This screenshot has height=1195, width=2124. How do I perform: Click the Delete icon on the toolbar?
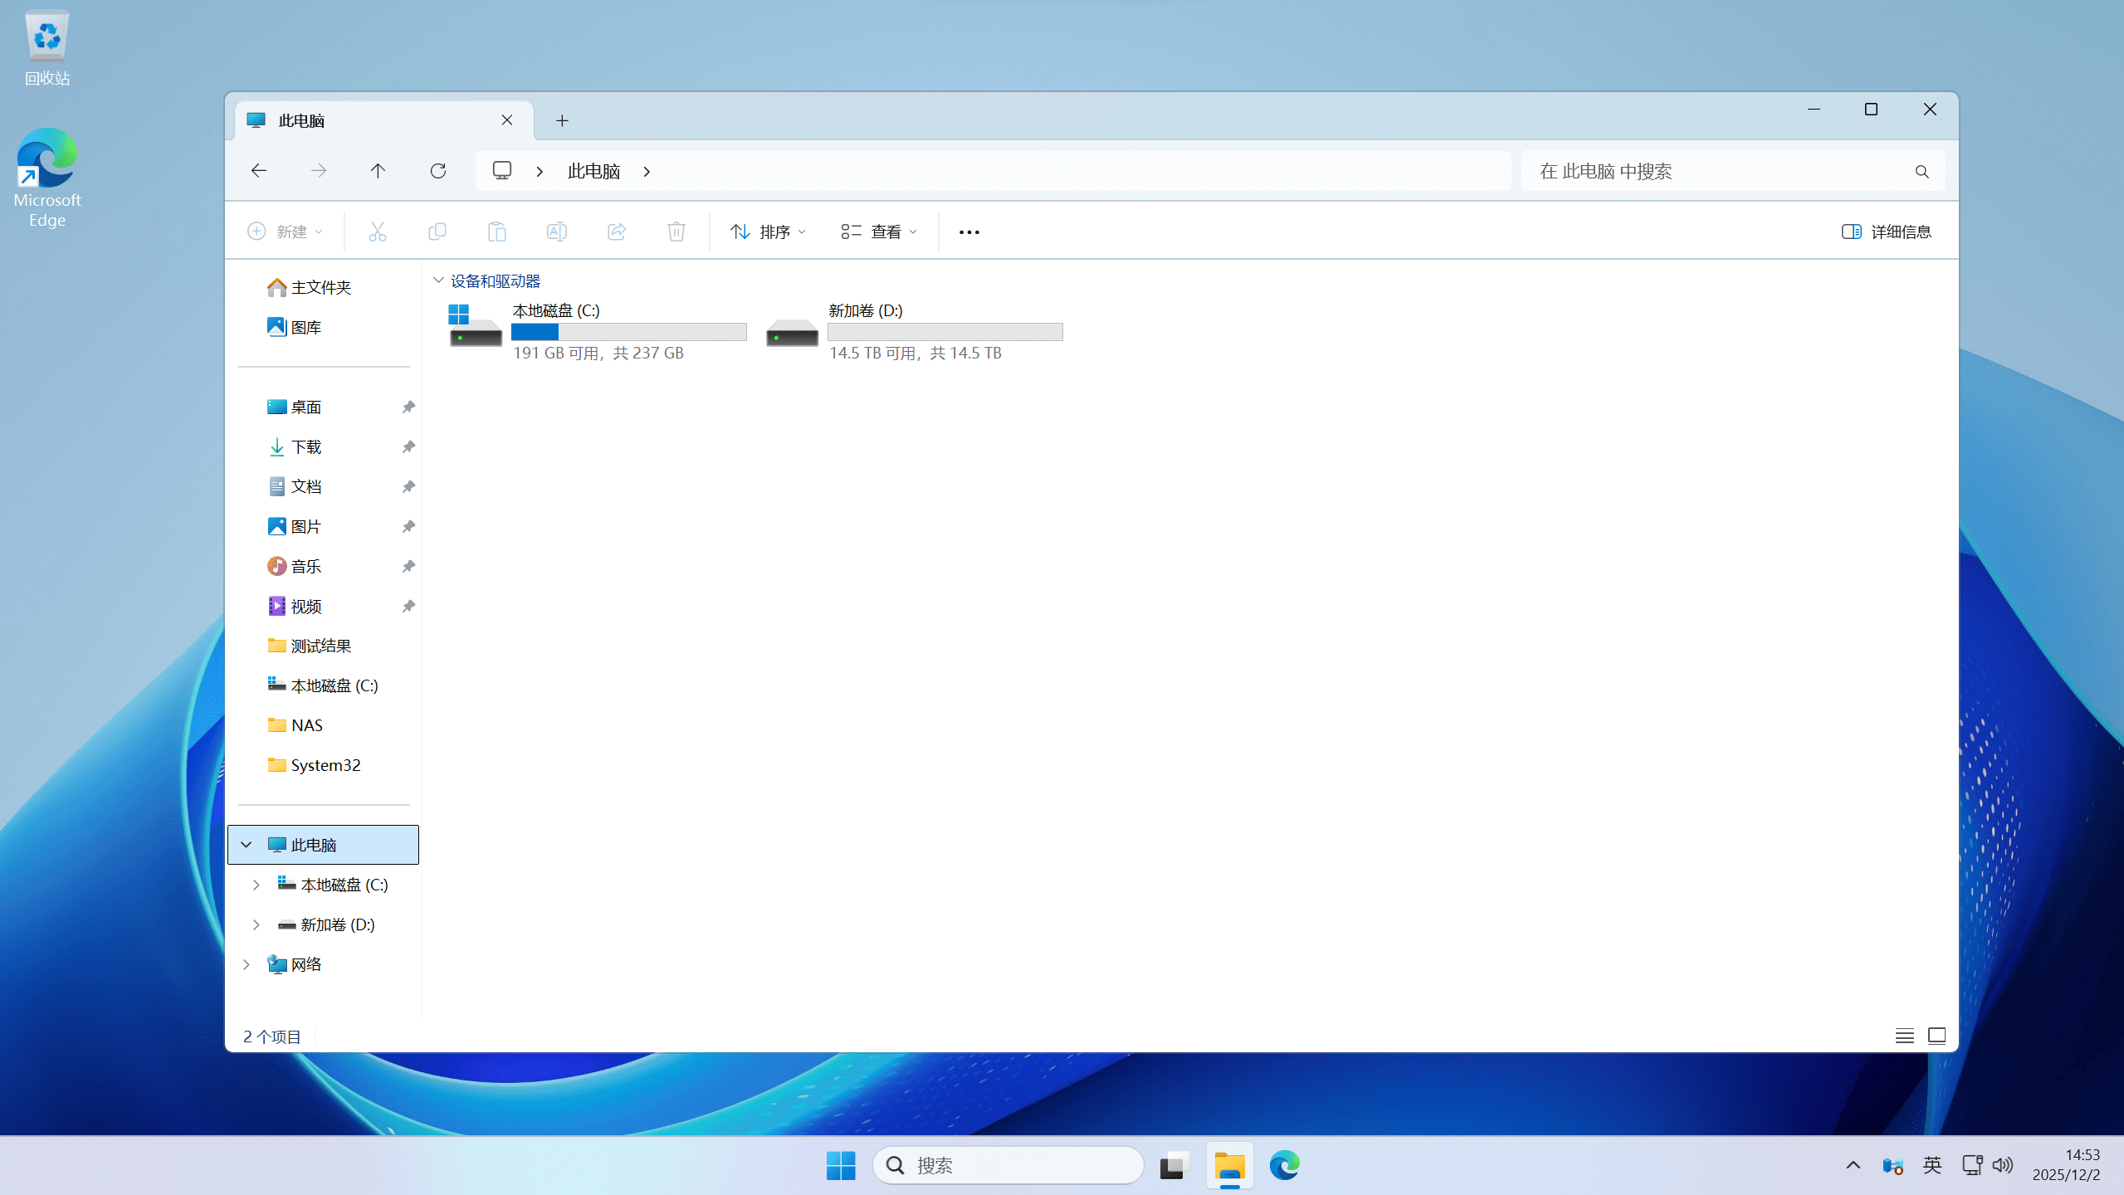[x=676, y=232]
